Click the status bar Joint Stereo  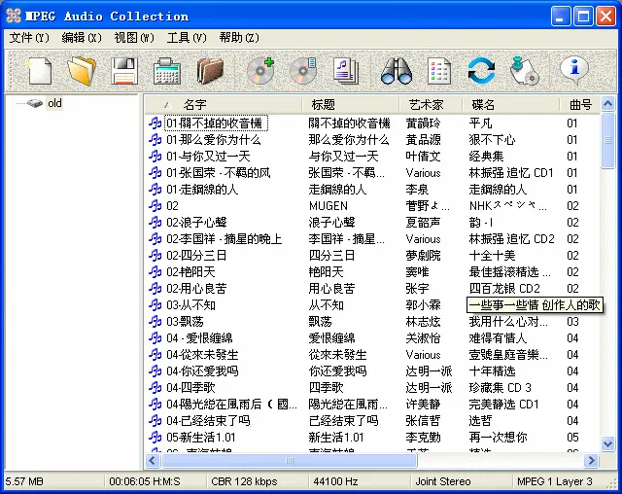coord(443,481)
